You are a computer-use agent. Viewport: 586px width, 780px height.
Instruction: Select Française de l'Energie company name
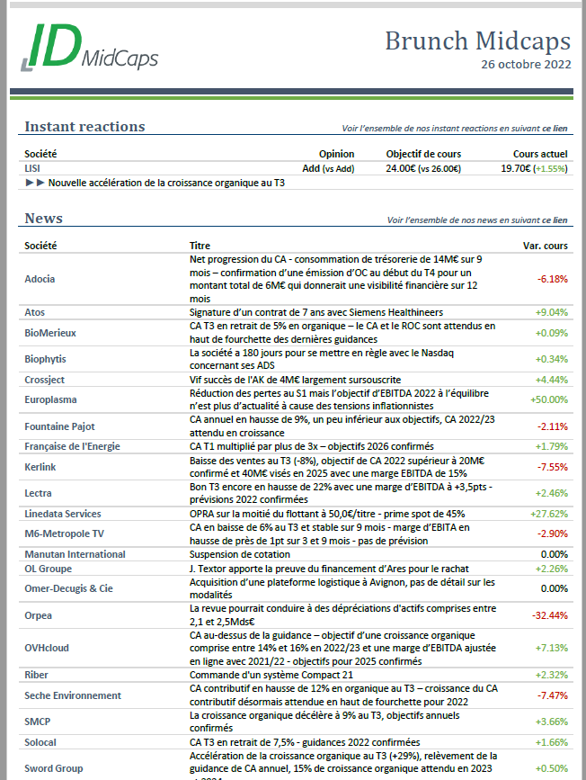[73, 447]
